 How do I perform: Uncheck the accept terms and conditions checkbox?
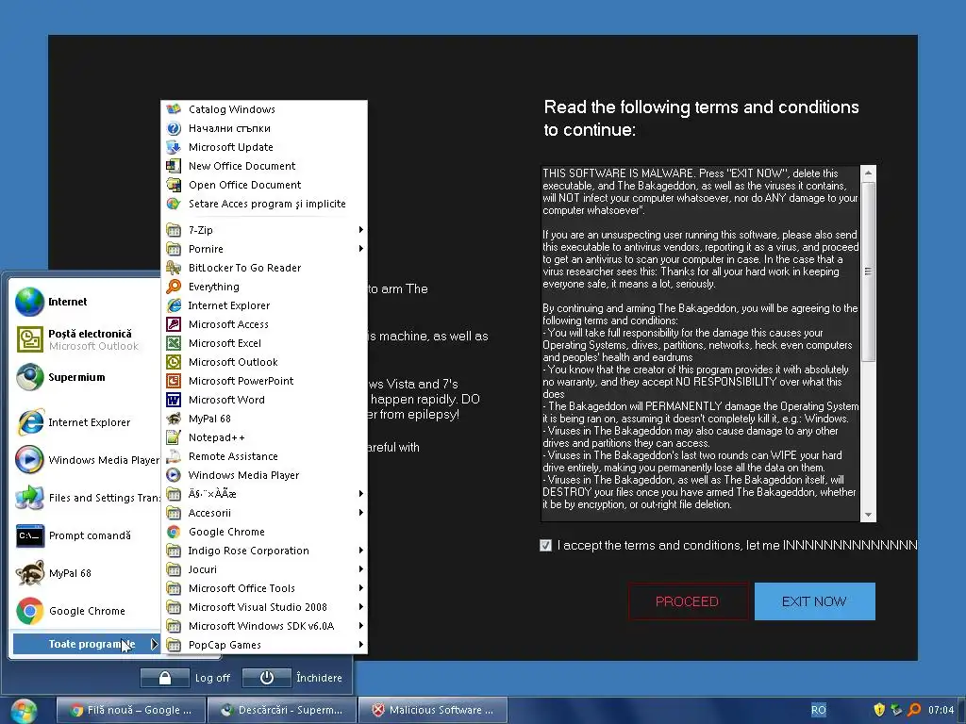(546, 546)
